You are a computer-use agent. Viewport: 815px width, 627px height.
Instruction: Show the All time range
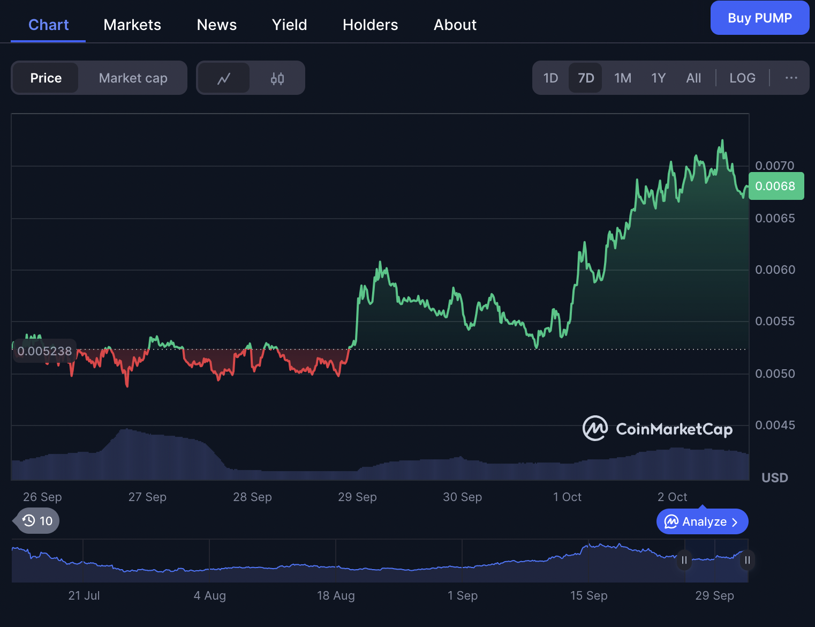[x=693, y=78]
